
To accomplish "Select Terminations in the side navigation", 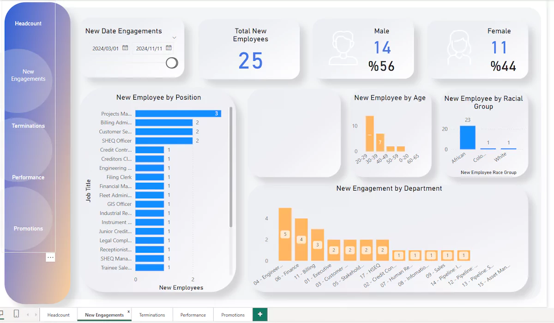I will [x=28, y=126].
